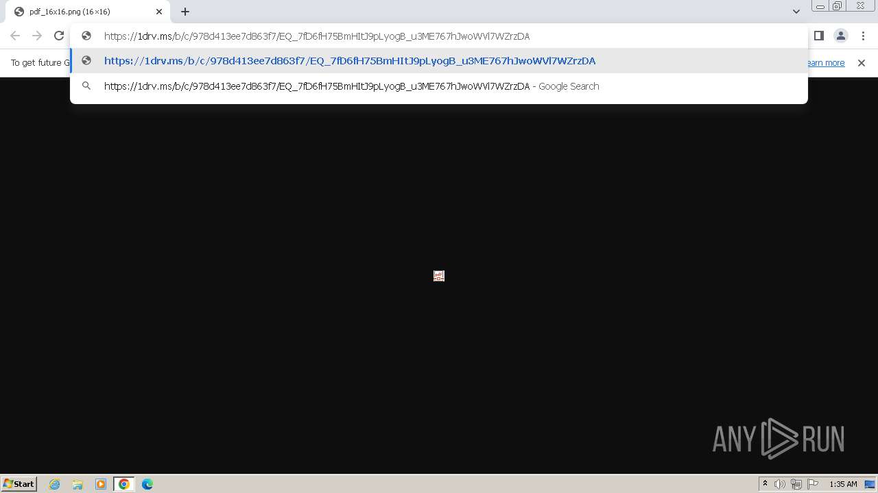Show hidden system tray icons

tap(766, 484)
